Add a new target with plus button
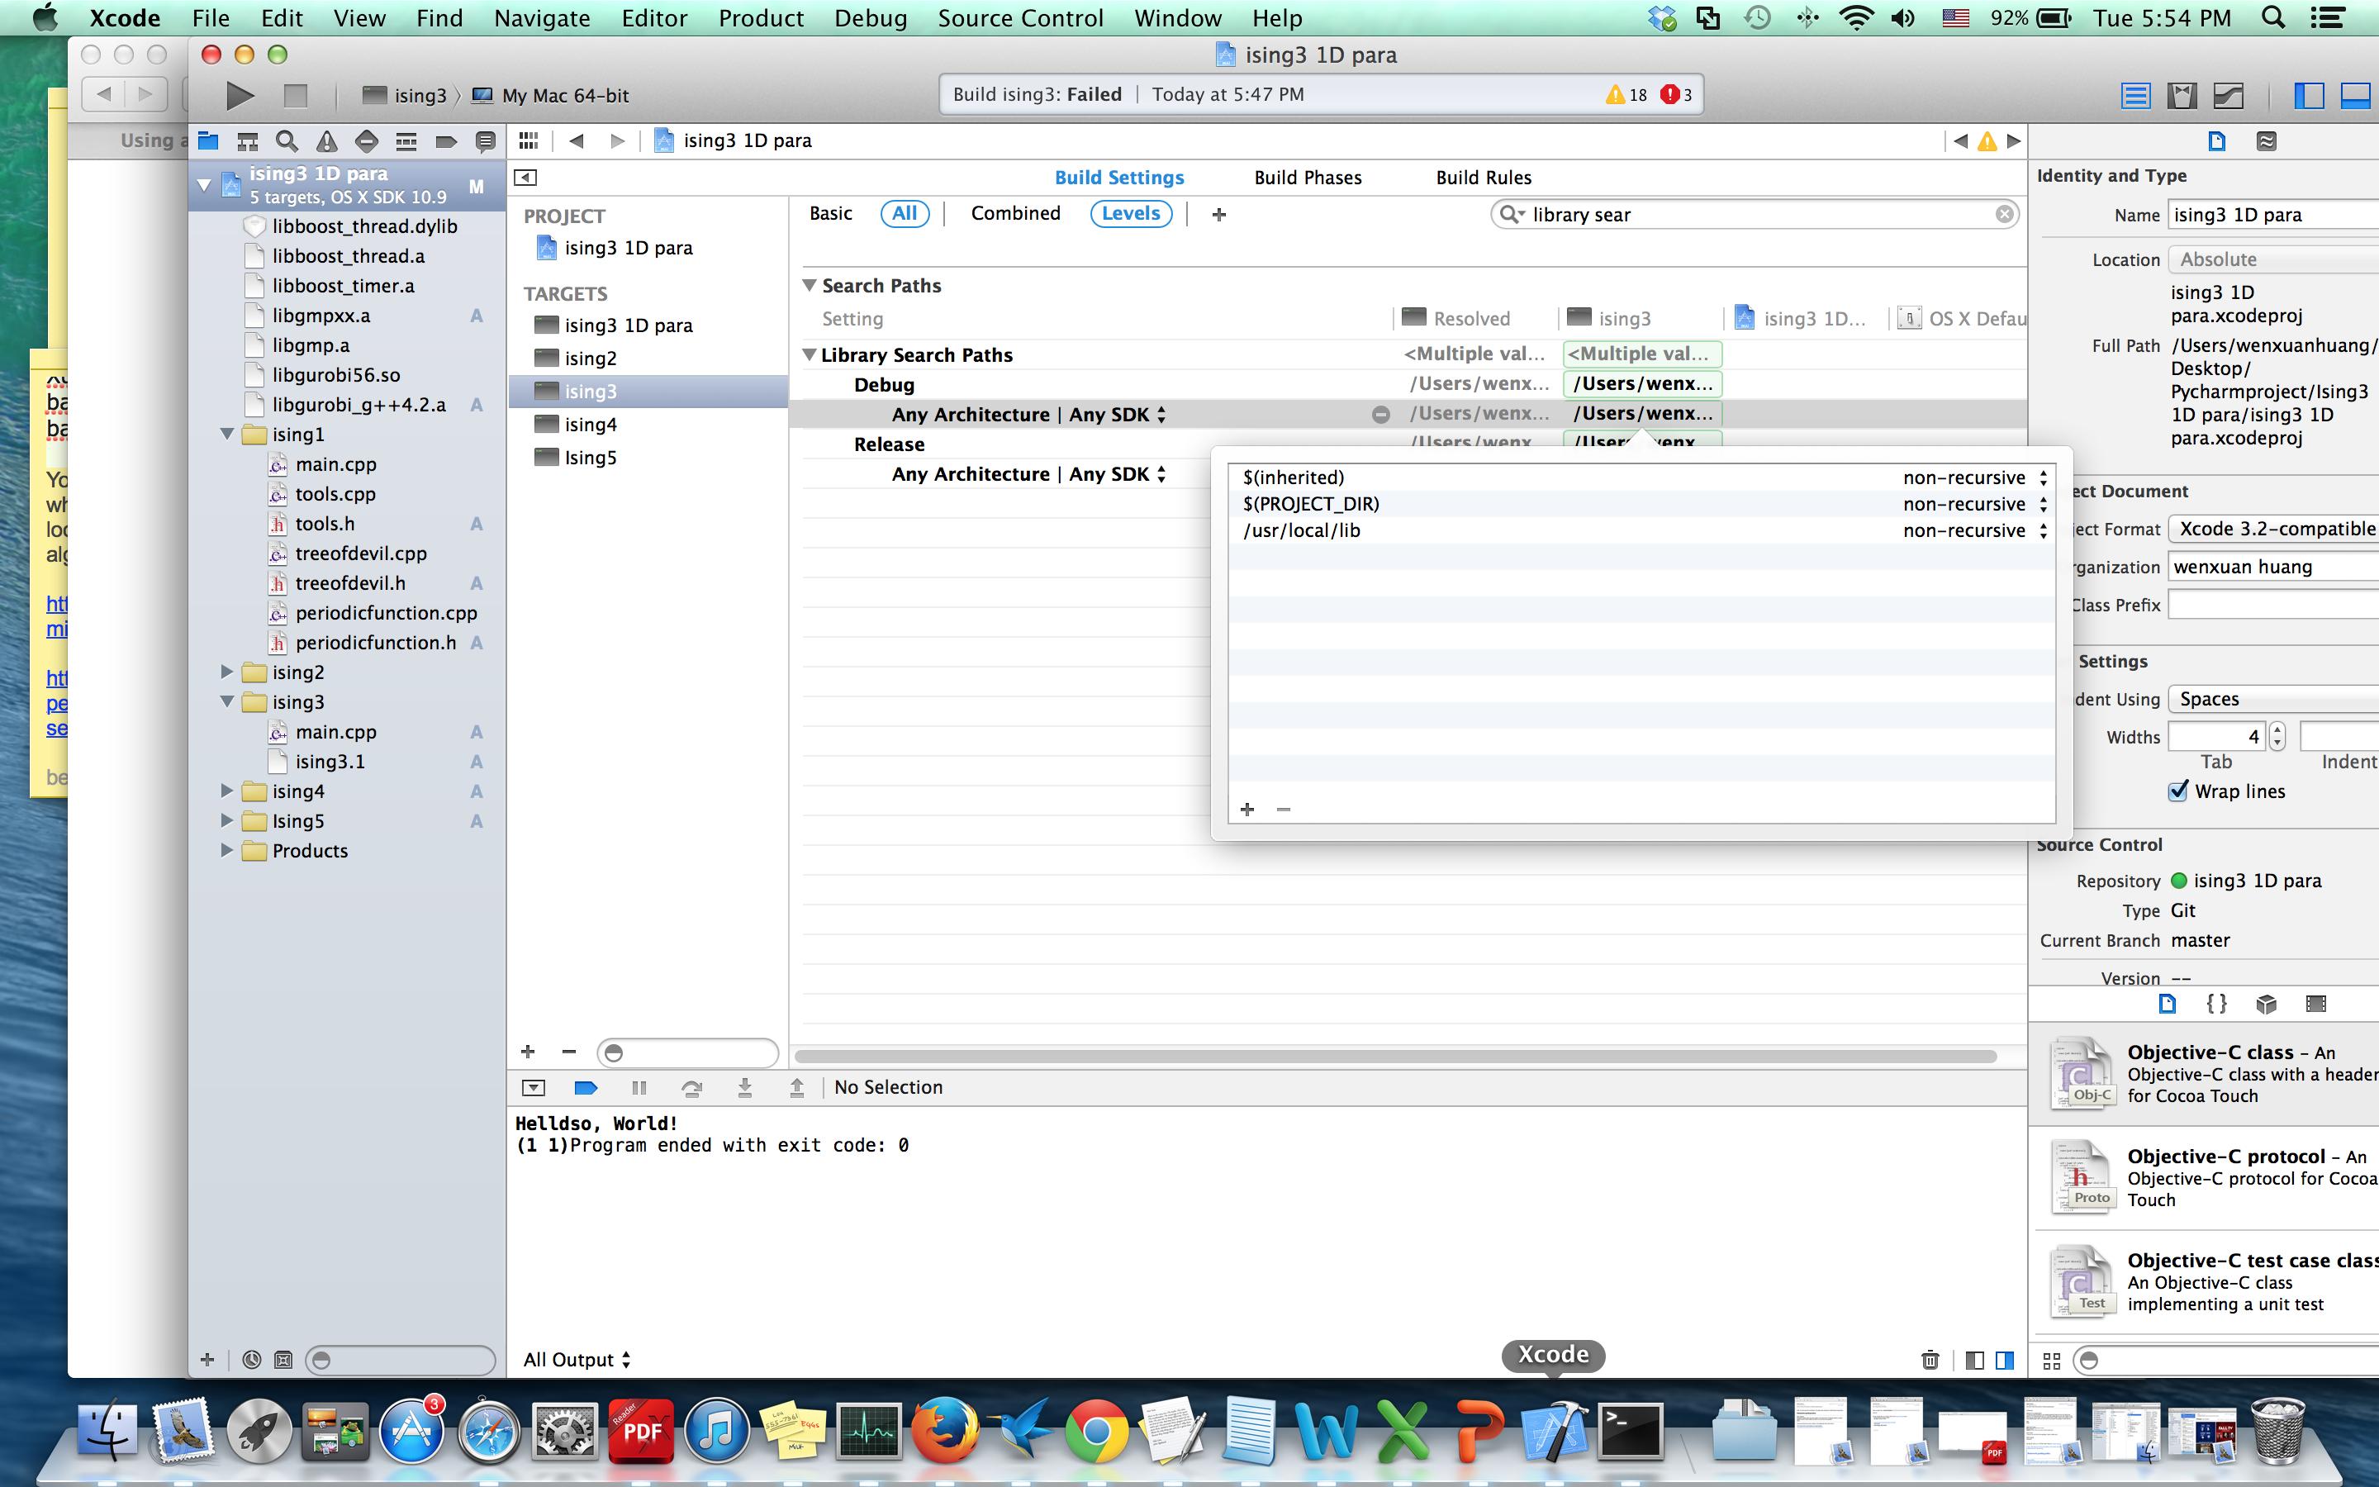 (x=528, y=1052)
